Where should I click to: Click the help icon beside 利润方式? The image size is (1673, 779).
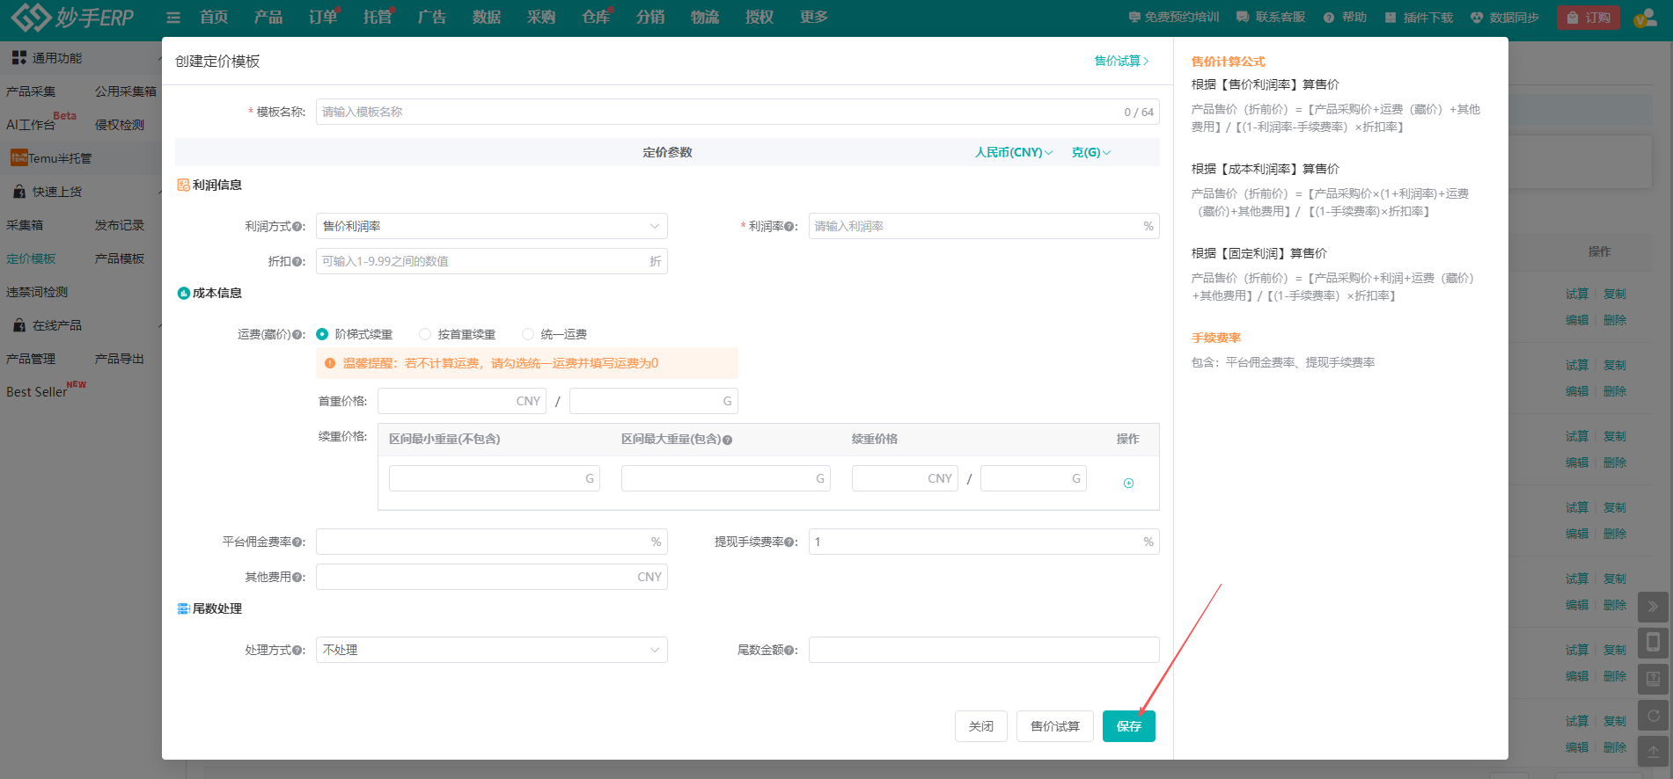click(x=297, y=227)
